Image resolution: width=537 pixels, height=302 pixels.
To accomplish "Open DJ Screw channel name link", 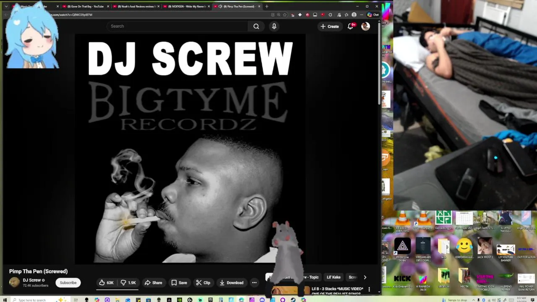I will coord(31,280).
